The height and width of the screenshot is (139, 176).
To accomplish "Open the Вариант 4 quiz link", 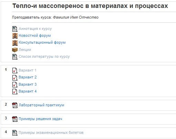I will coord(28,91).
